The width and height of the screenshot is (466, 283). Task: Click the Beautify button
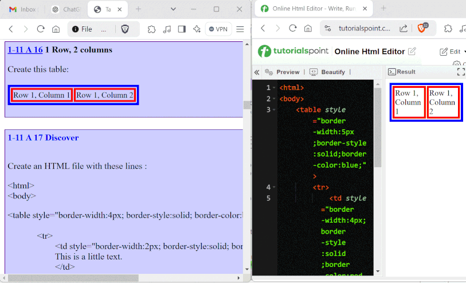[x=328, y=72]
